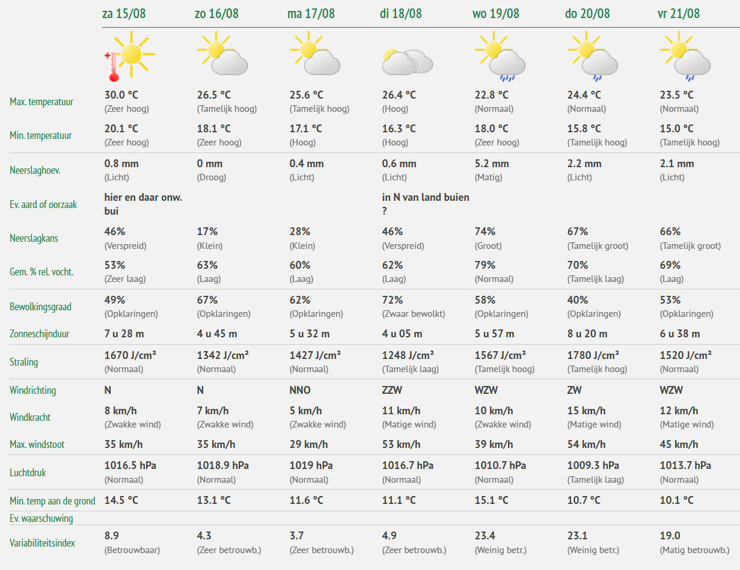Click the Neerslagkans row label
The width and height of the screenshot is (740, 570).
click(34, 238)
